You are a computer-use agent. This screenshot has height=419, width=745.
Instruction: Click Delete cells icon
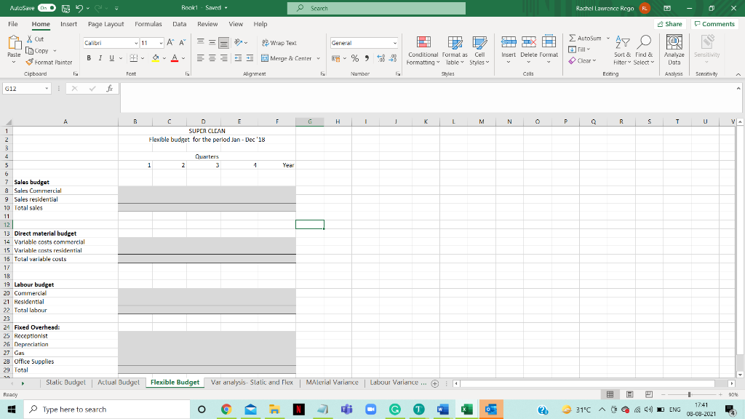(x=528, y=42)
